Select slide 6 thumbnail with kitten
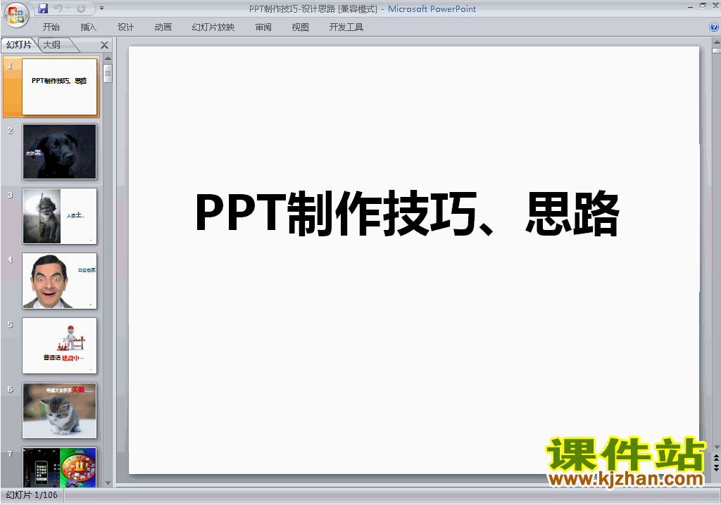Image resolution: width=721 pixels, height=505 pixels. (x=60, y=410)
